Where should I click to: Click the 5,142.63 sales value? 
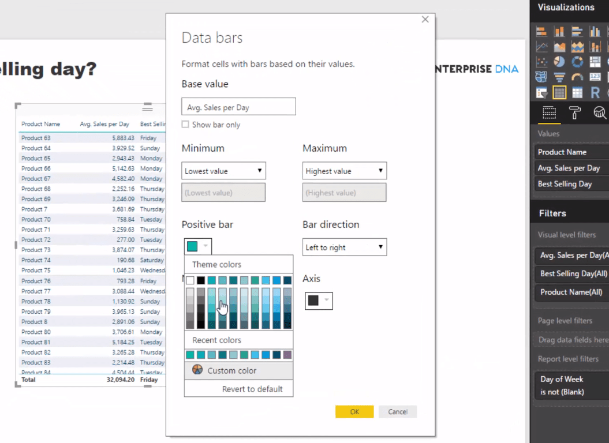[123, 168]
